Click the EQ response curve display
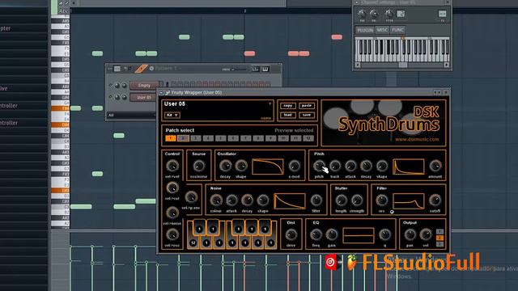 pos(359,235)
